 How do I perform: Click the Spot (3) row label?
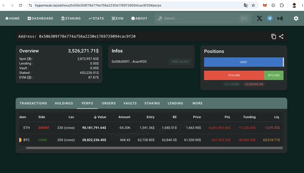(26, 59)
